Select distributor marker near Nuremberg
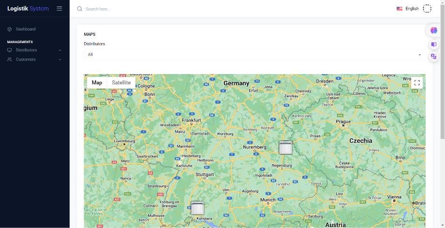Image resolution: width=445 pixels, height=228 pixels. click(285, 147)
